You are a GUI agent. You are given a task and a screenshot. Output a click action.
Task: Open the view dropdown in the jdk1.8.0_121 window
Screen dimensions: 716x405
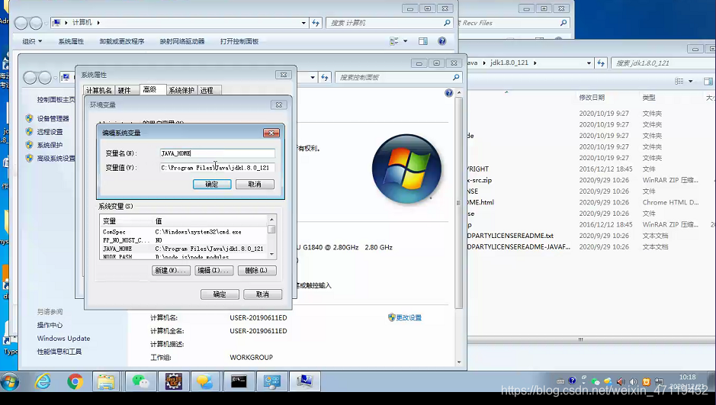point(691,82)
